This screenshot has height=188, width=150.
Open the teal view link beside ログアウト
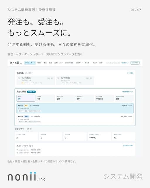(x=125, y=63)
